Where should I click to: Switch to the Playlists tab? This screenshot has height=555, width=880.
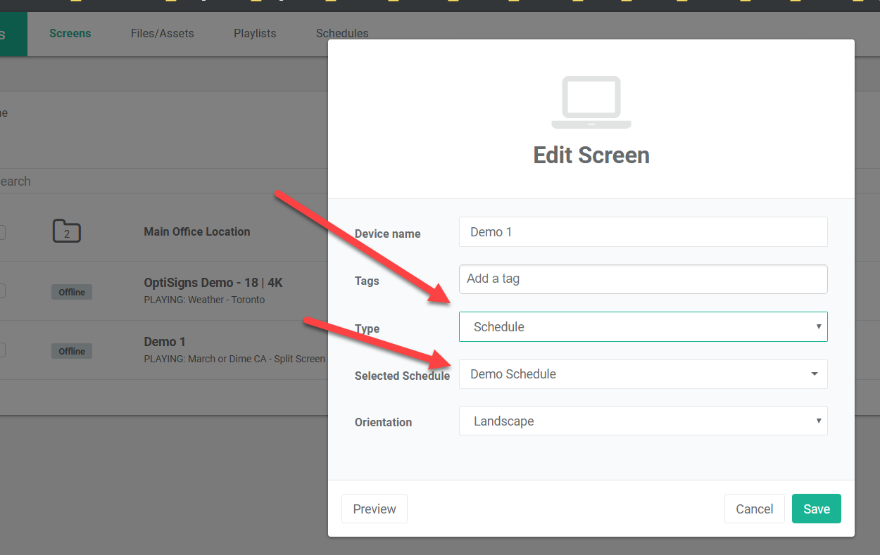[255, 33]
